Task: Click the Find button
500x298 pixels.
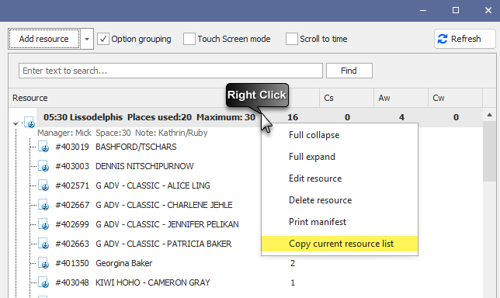Action: coord(349,71)
